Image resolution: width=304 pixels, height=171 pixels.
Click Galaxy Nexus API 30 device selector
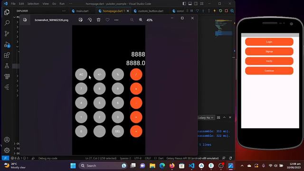click(x=192, y=158)
